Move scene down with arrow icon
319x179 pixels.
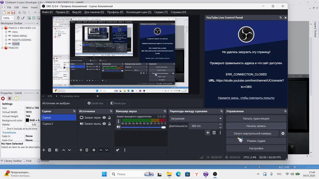tap(69, 150)
